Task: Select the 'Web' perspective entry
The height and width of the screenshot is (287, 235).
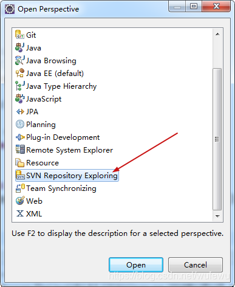Action: click(x=34, y=201)
